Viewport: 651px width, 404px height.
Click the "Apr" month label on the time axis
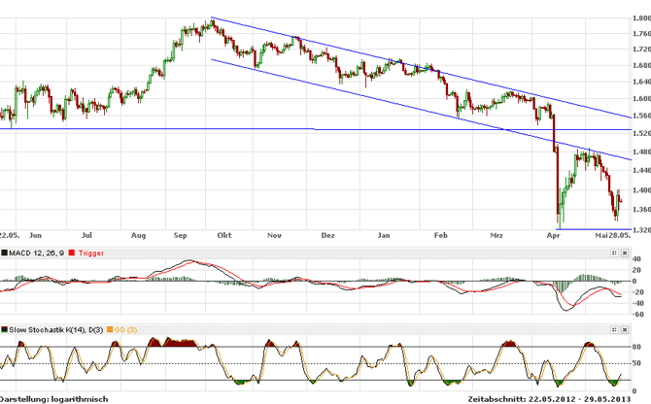click(554, 235)
